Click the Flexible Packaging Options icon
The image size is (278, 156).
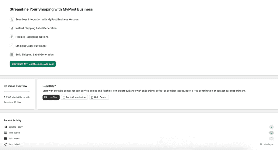point(12,37)
